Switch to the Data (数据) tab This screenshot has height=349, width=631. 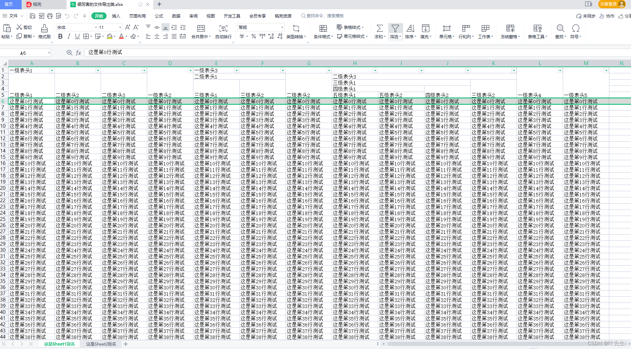click(x=176, y=16)
